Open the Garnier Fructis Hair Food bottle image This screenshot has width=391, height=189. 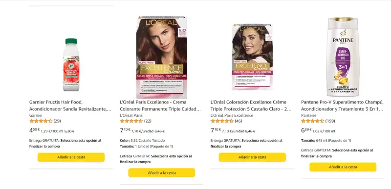click(x=71, y=65)
